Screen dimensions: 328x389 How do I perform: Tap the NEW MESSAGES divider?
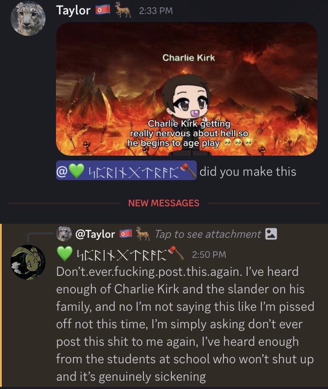[164, 203]
